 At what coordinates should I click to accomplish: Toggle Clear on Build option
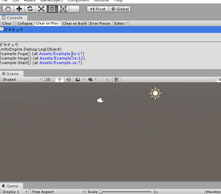75,23
